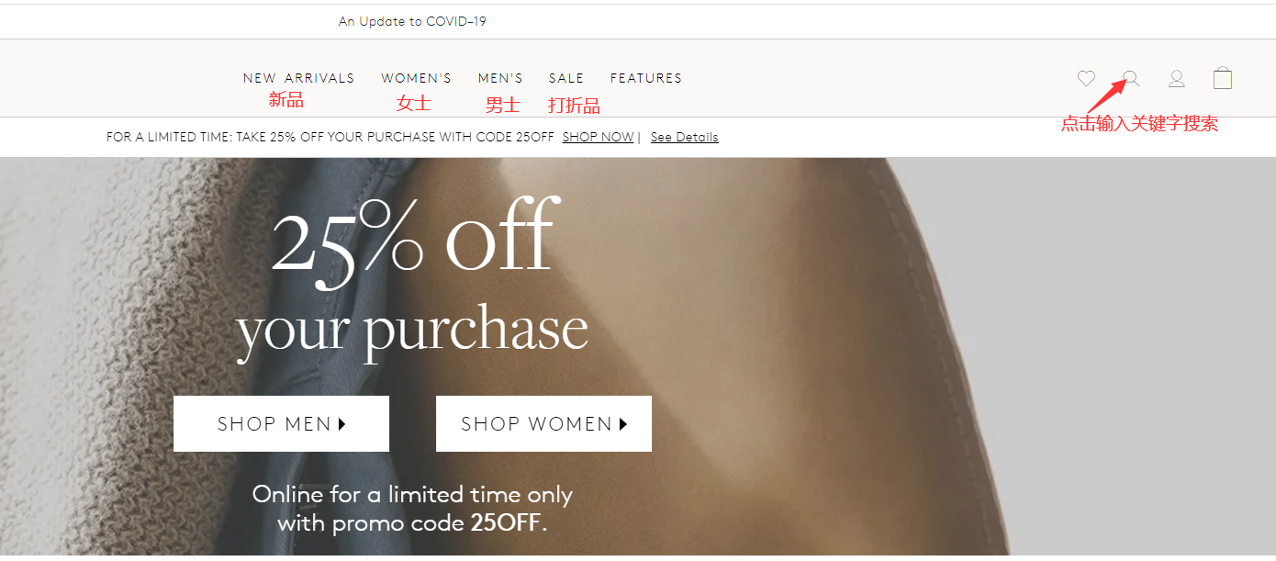Open the WOMEN'S menu
This screenshot has width=1276, height=561.
(x=417, y=78)
